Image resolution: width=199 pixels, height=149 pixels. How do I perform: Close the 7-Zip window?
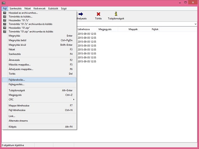point(193,3)
